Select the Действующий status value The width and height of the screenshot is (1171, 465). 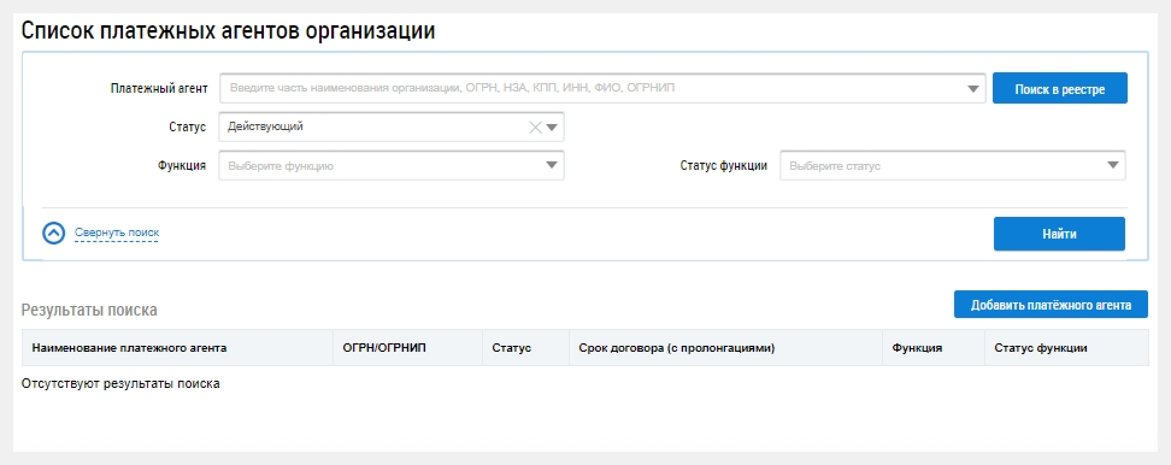coord(266,126)
